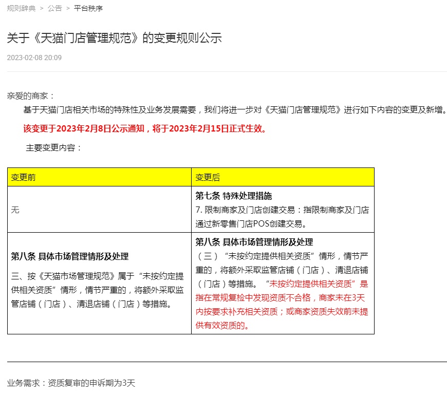The image size is (447, 395).
Task: Click the 主要变更内容 label
Action: point(54,148)
